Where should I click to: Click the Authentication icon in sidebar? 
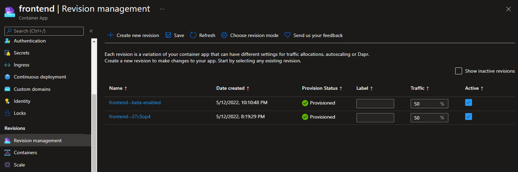coord(7,41)
